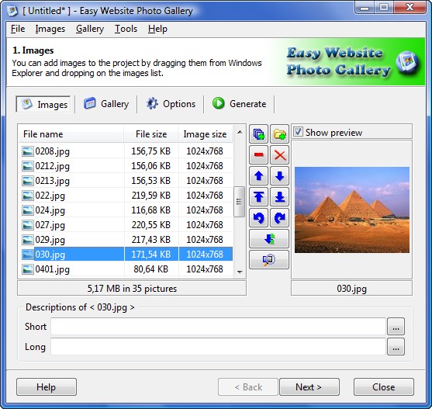
Task: Click the Help button at bottom
Action: pos(47,387)
